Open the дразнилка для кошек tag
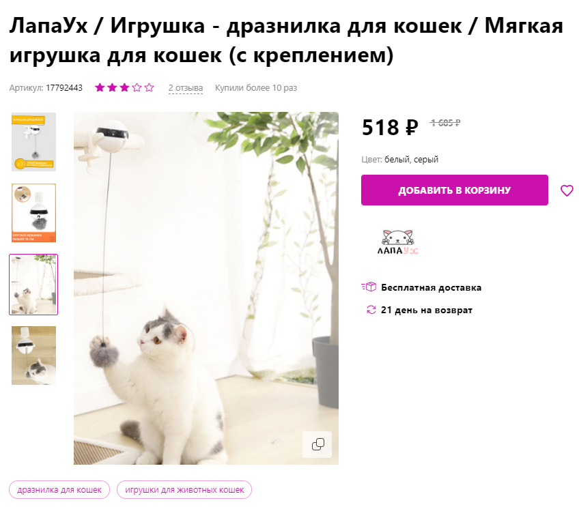Screen dimensions: 579x507 (59, 490)
